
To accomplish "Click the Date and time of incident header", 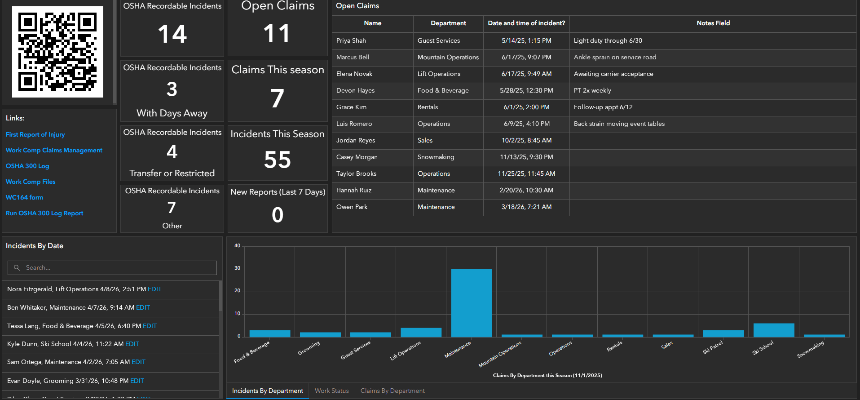I will click(526, 23).
